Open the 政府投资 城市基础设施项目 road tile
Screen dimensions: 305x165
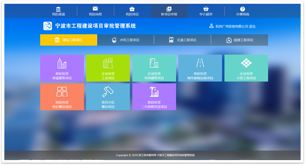coord(200,68)
